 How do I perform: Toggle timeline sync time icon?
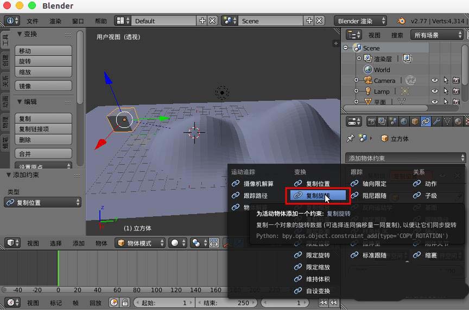114,302
